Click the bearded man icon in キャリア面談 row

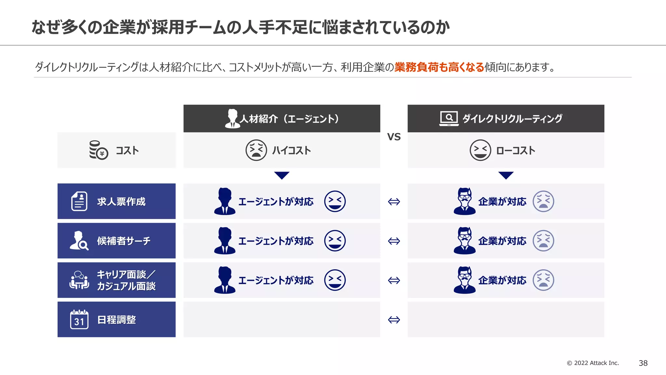(465, 280)
